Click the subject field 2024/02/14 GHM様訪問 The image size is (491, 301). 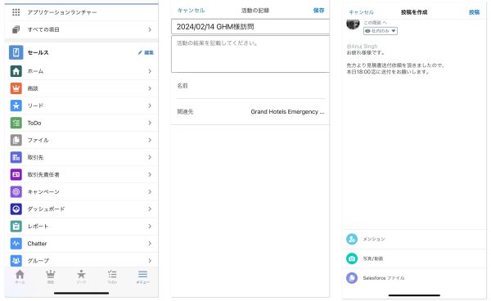250,27
